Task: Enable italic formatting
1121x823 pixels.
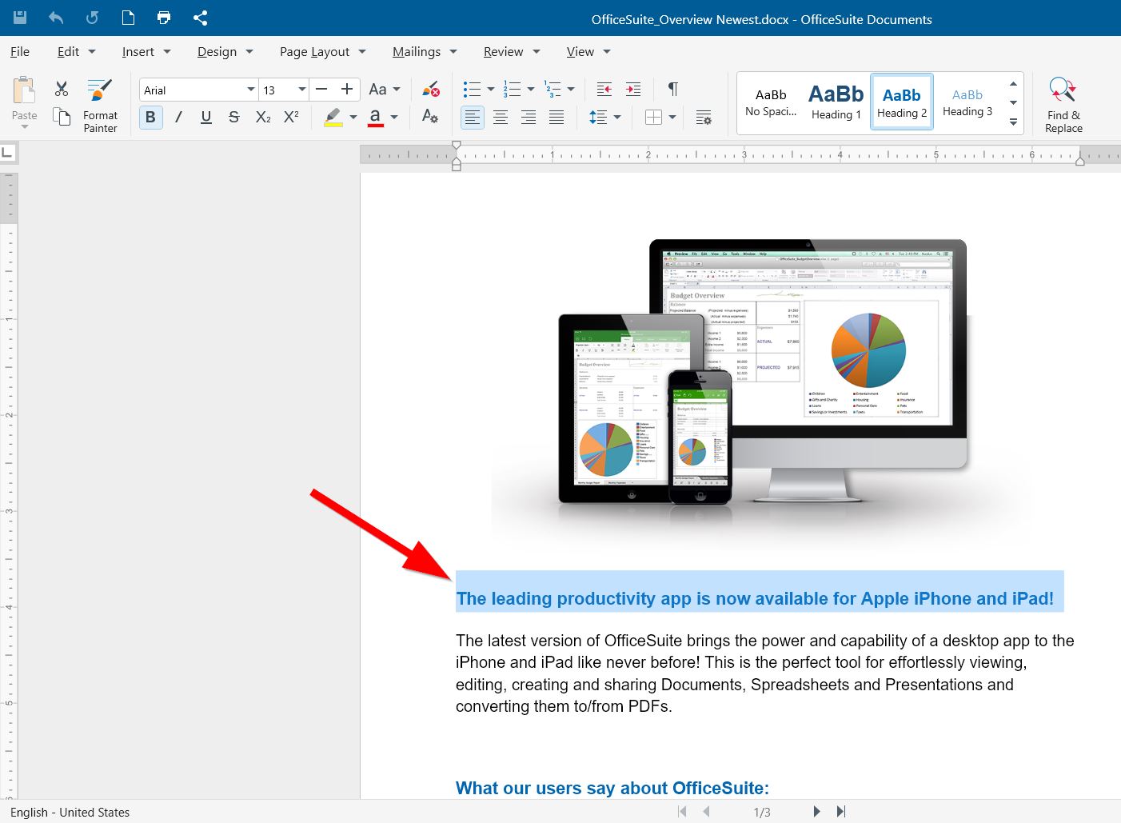Action: click(x=178, y=117)
